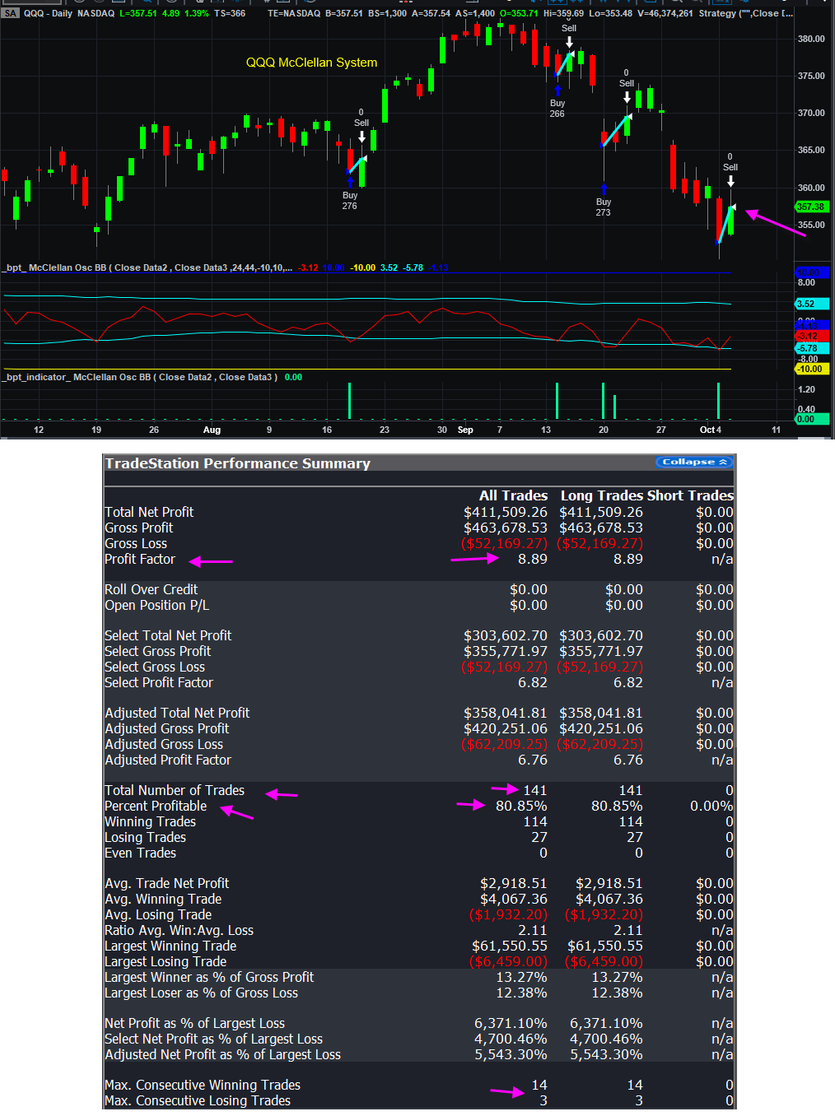Select the Gross Loss row label
835x1116 pixels.
[136, 543]
